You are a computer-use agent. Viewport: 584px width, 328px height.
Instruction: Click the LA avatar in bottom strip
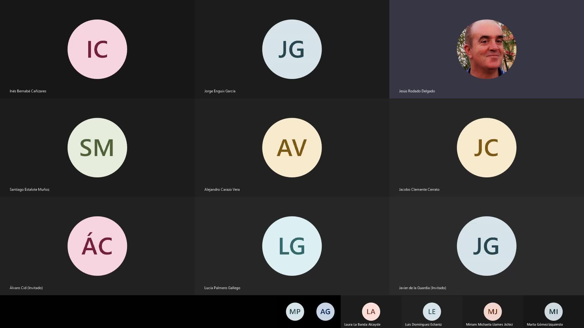point(371,312)
